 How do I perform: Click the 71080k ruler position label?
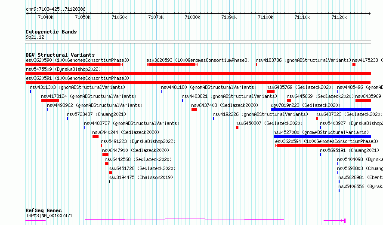(x=192, y=17)
